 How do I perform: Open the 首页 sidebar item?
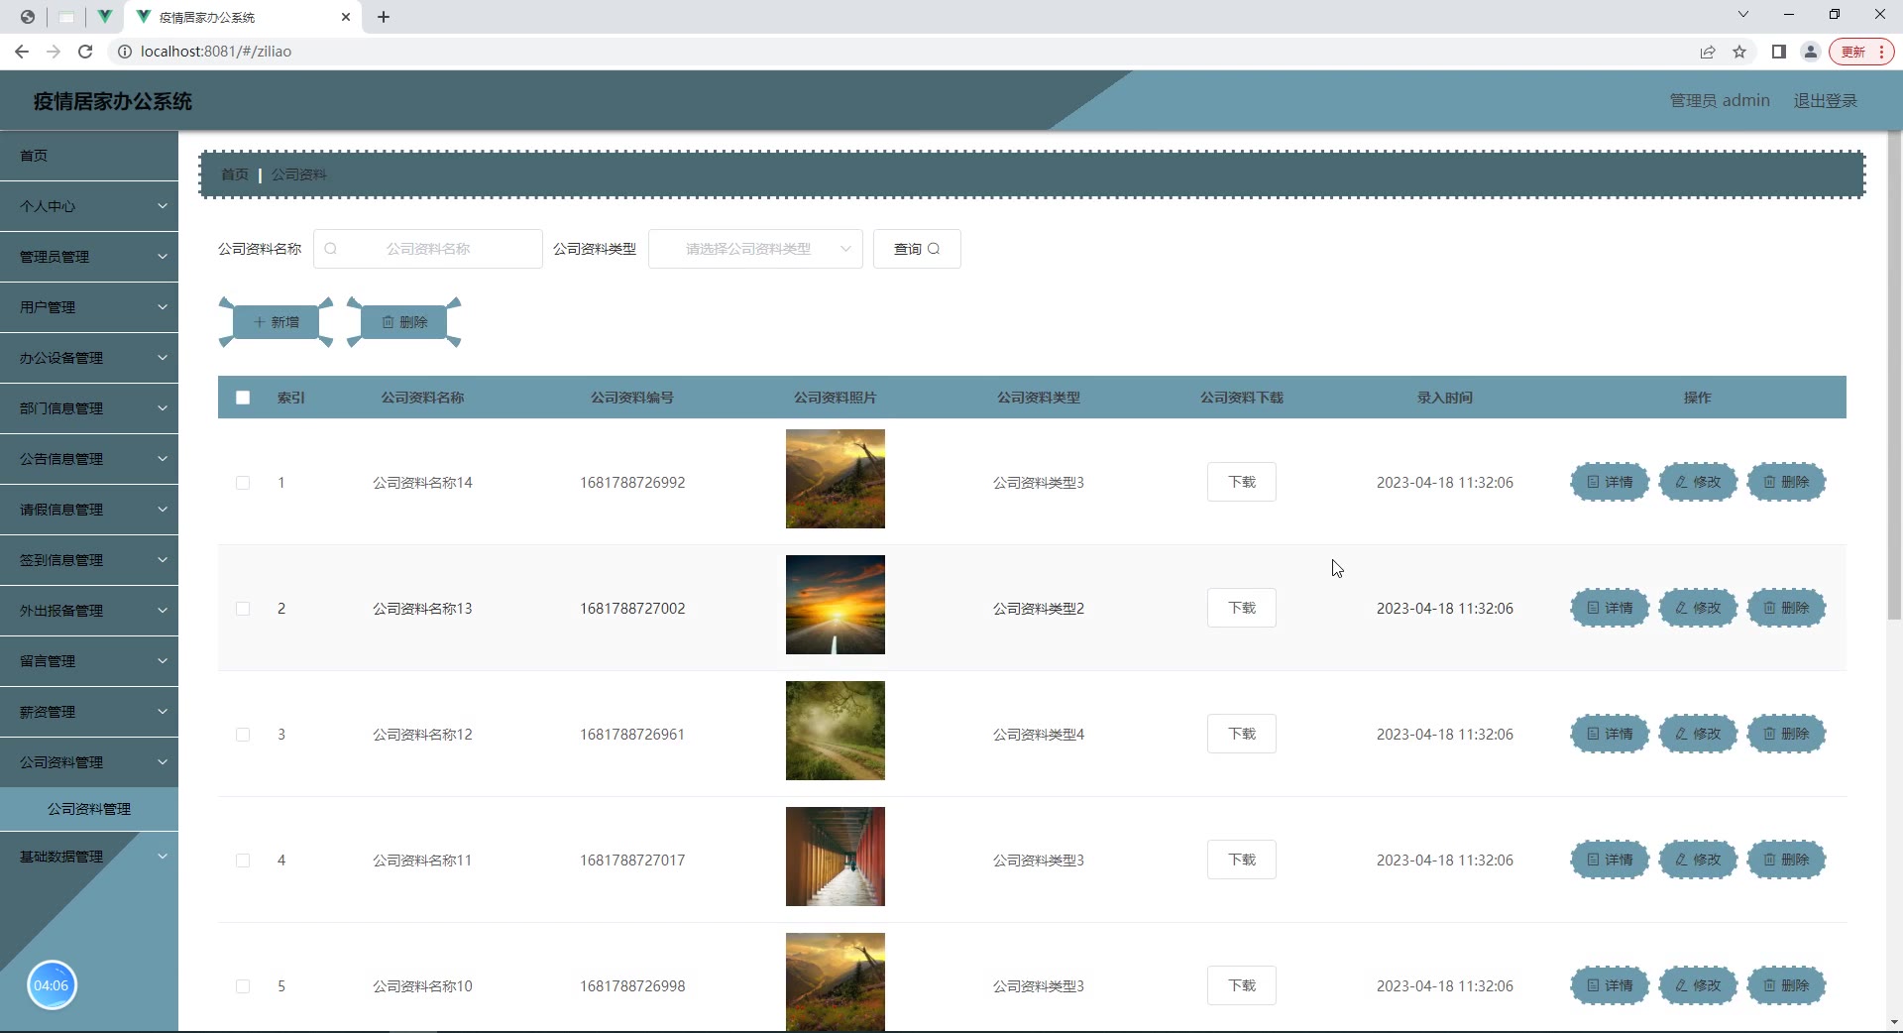[x=89, y=156]
